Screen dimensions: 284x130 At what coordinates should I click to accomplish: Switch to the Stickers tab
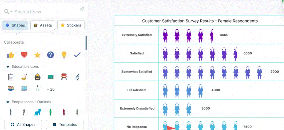pos(71,25)
